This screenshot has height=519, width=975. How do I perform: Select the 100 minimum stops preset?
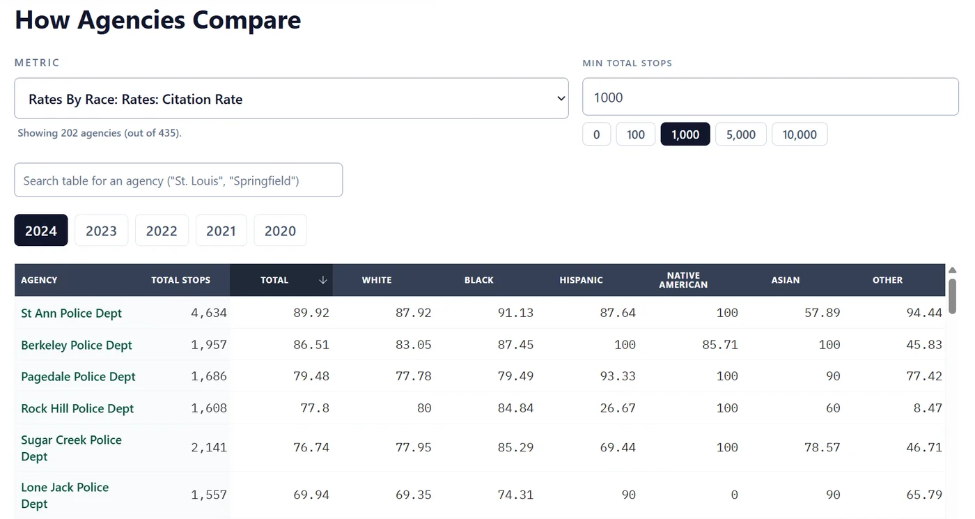[x=635, y=134]
